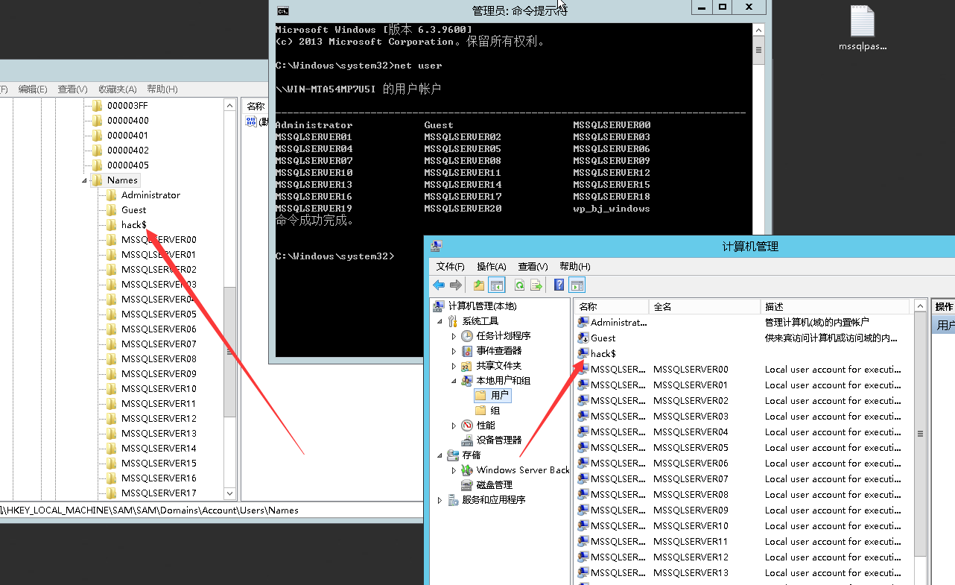Select Guest key in registry Names tree
This screenshot has width=955, height=585.
134,209
